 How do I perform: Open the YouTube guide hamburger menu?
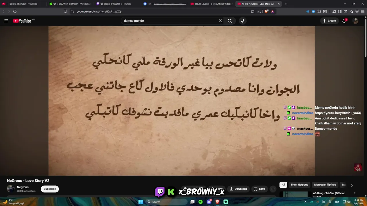6,21
